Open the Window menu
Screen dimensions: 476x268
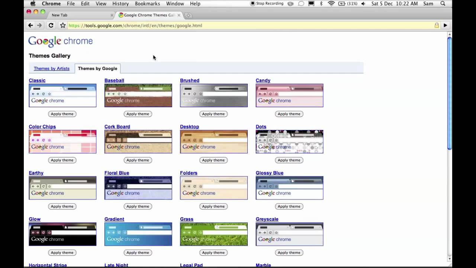175,4
